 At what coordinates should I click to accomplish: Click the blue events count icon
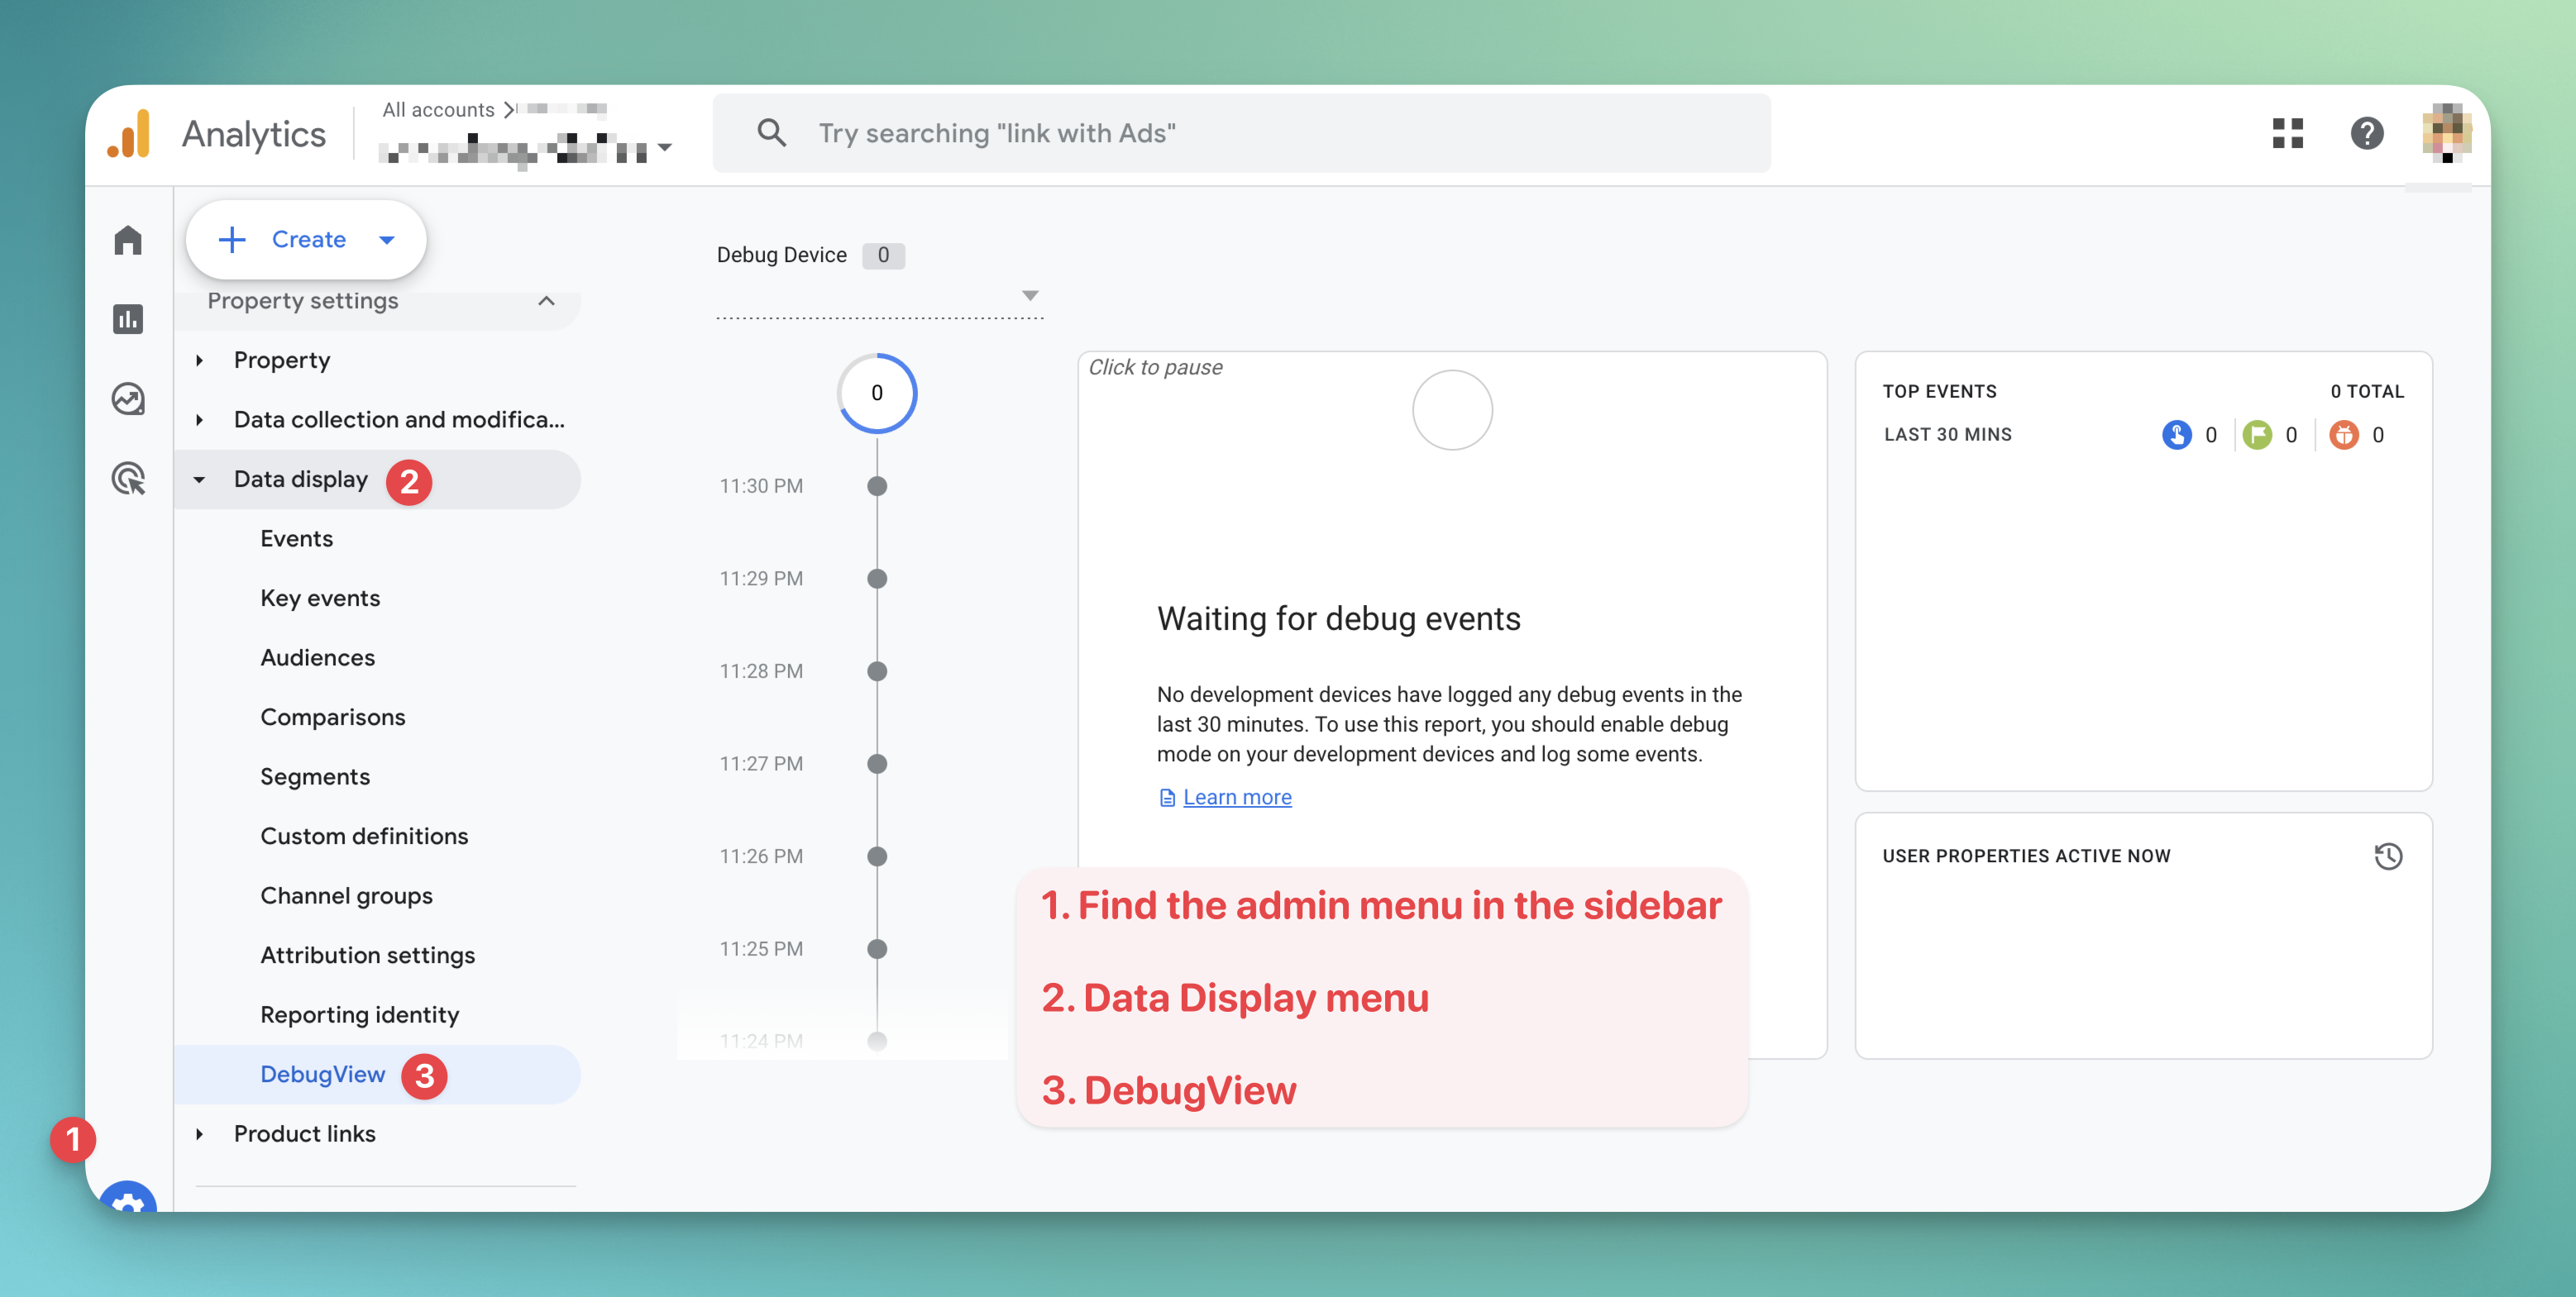click(2176, 435)
